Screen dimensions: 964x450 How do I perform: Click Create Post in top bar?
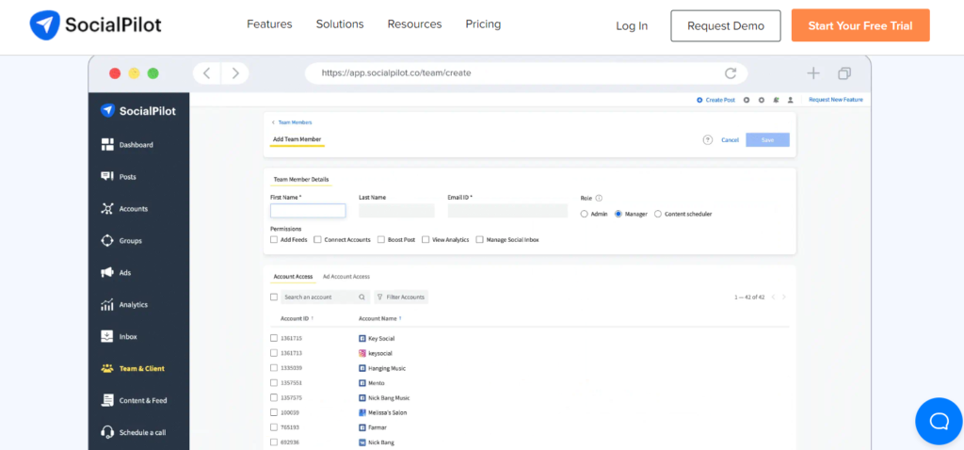click(x=715, y=100)
